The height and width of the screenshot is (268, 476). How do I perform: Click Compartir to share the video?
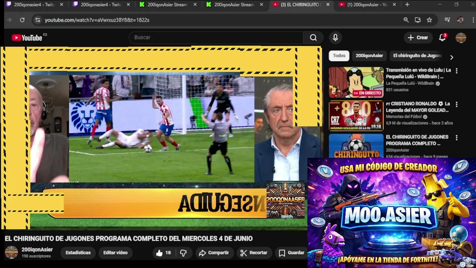click(214, 253)
